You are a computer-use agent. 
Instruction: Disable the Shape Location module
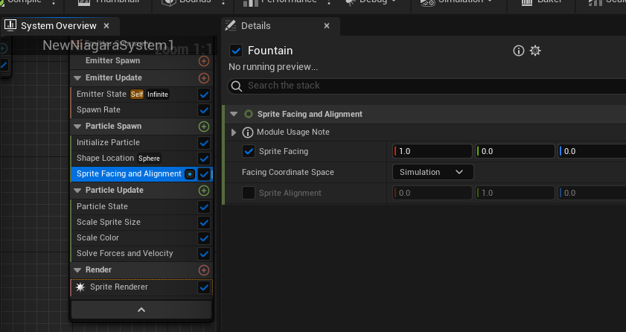click(x=204, y=159)
